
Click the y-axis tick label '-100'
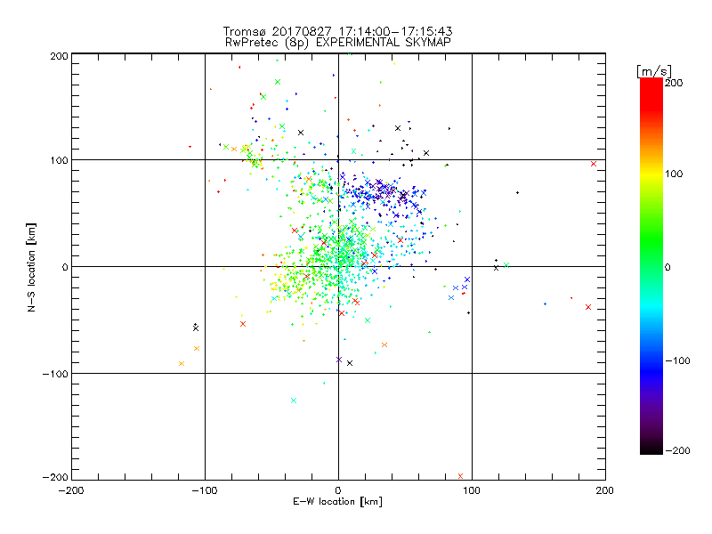click(x=55, y=374)
